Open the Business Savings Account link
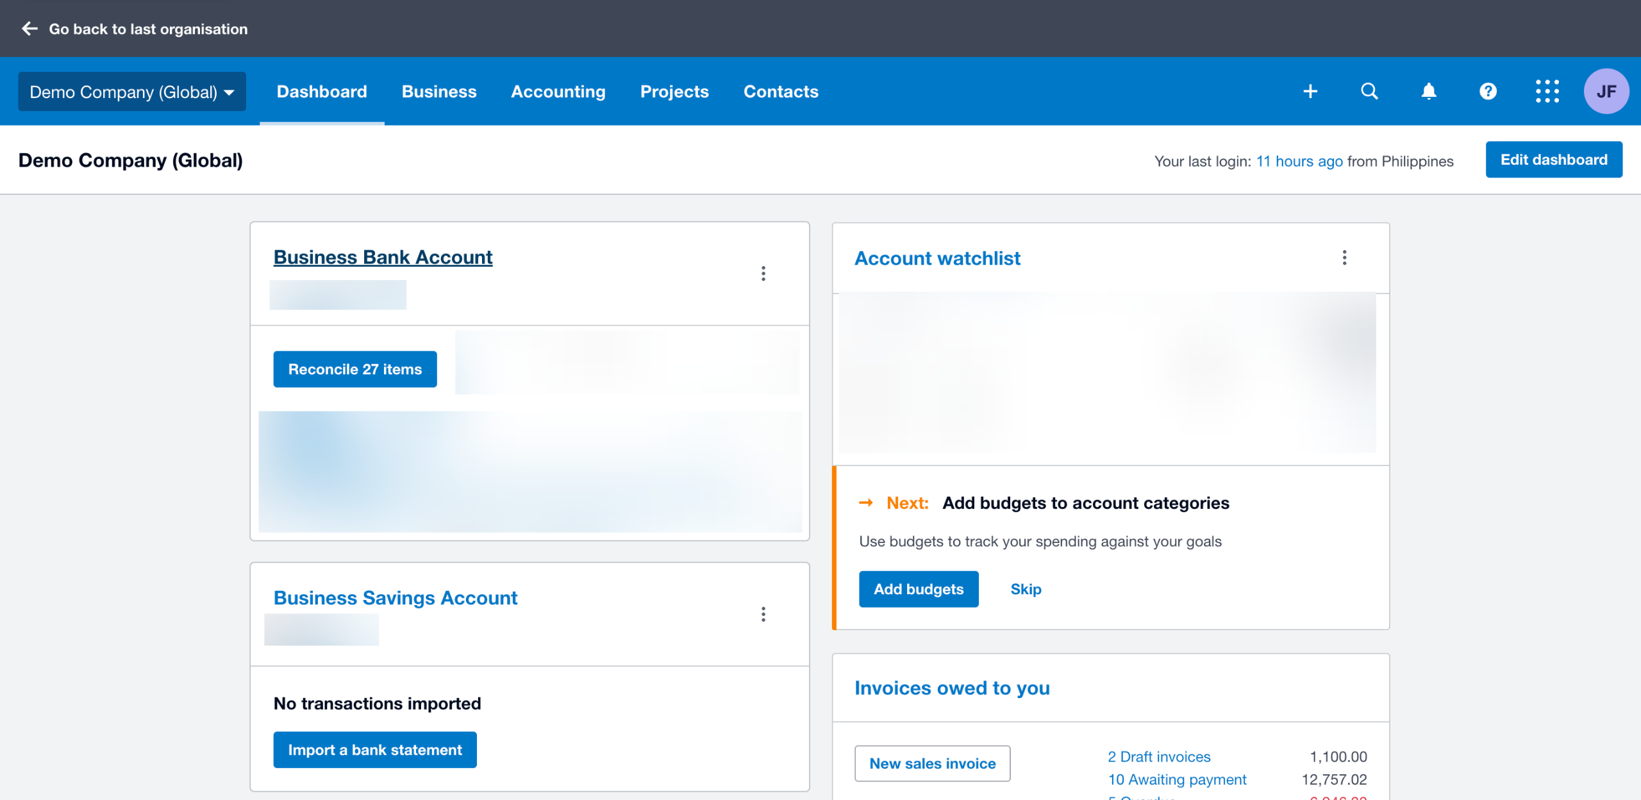The image size is (1641, 800). 396,598
